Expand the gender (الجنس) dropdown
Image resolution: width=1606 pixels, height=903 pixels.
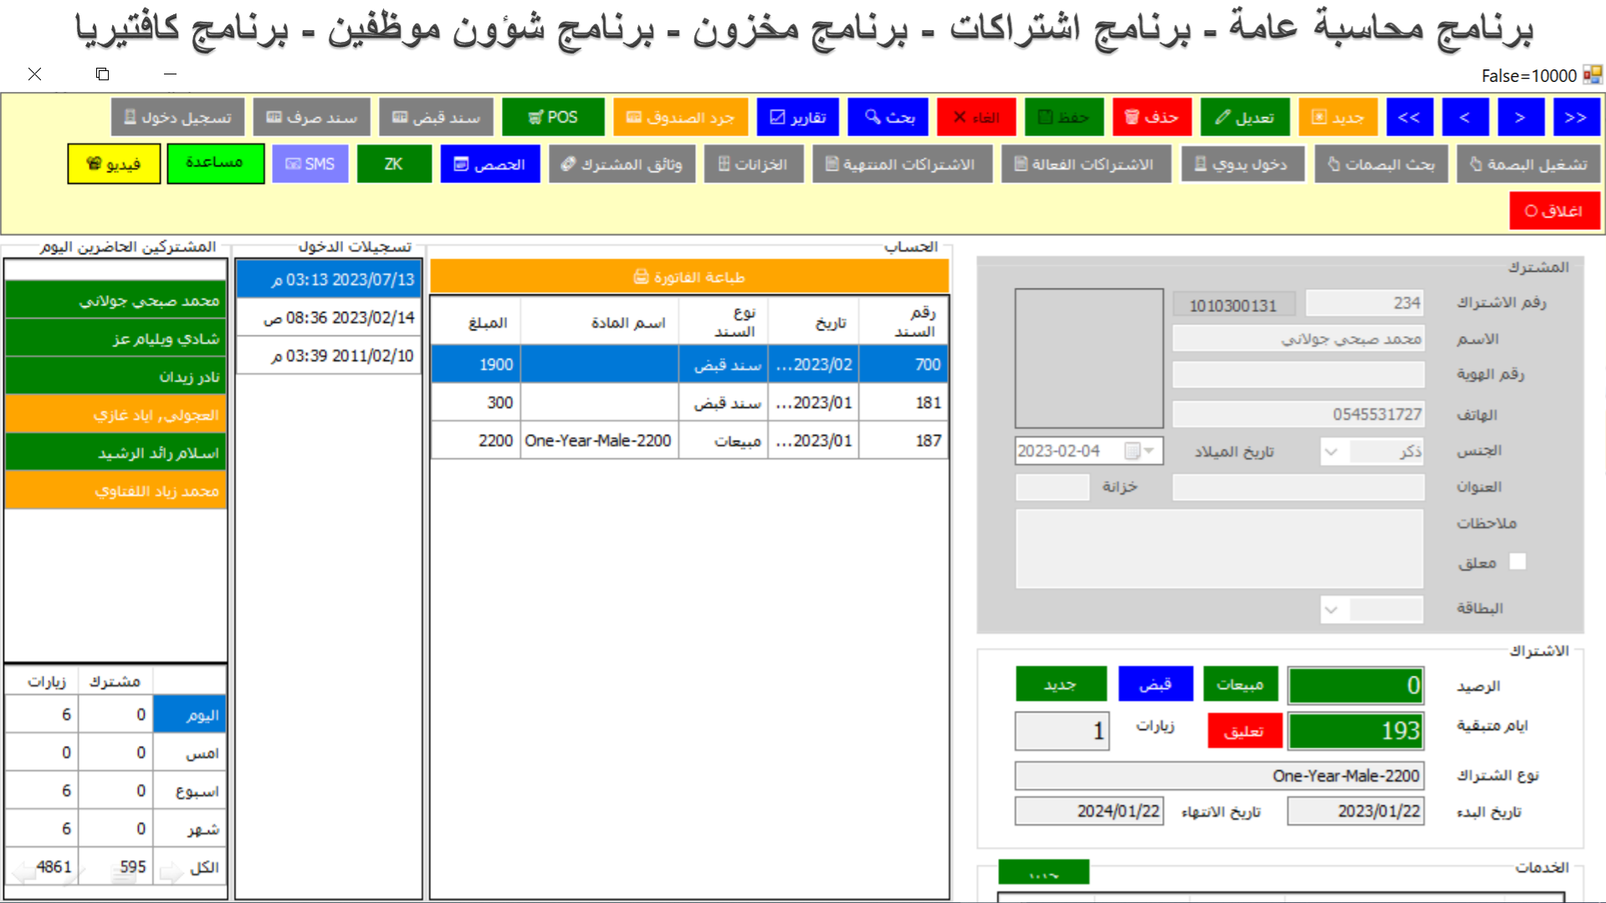click(x=1331, y=451)
